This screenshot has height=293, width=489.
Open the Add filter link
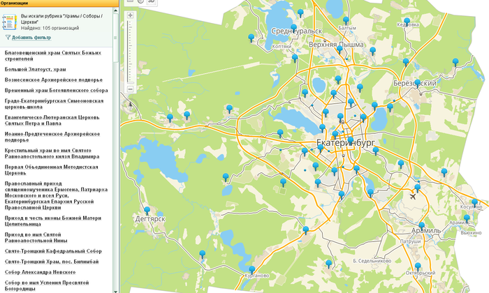pos(31,37)
